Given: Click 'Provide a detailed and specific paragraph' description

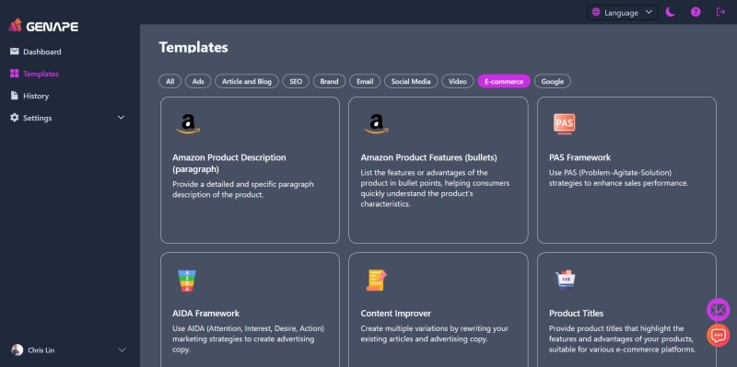Looking at the screenshot, I should [243, 189].
